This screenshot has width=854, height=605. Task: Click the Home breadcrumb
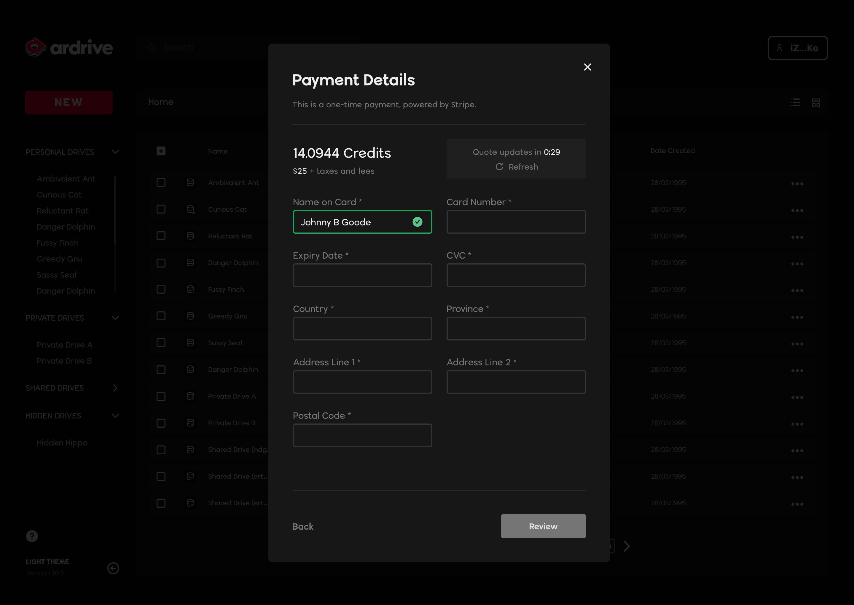click(161, 102)
